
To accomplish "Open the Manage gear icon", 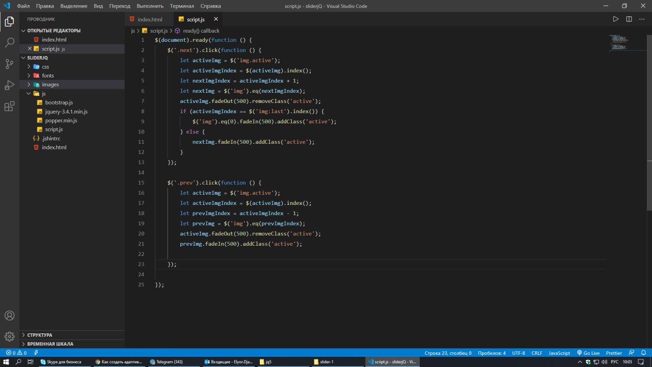I will click(x=9, y=336).
